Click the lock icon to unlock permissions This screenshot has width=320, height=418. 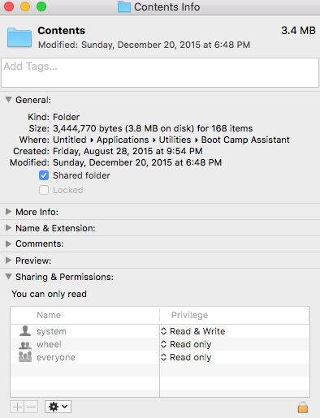click(303, 407)
